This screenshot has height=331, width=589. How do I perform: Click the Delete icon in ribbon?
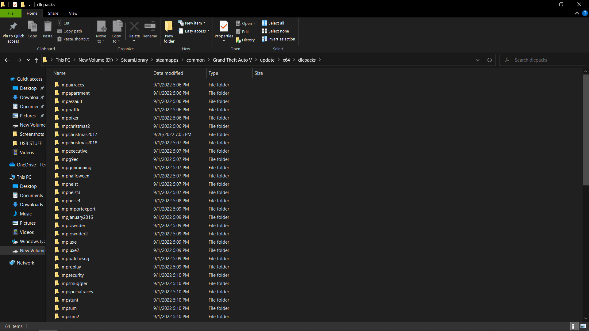point(134,27)
